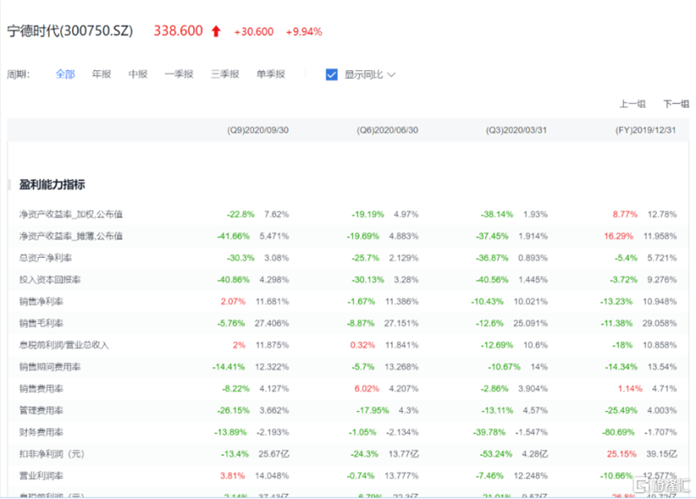Open the 一季报 tab
Viewport: 696px width, 499px height.
point(179,74)
